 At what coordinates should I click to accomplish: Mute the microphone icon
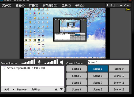coord(39,62)
